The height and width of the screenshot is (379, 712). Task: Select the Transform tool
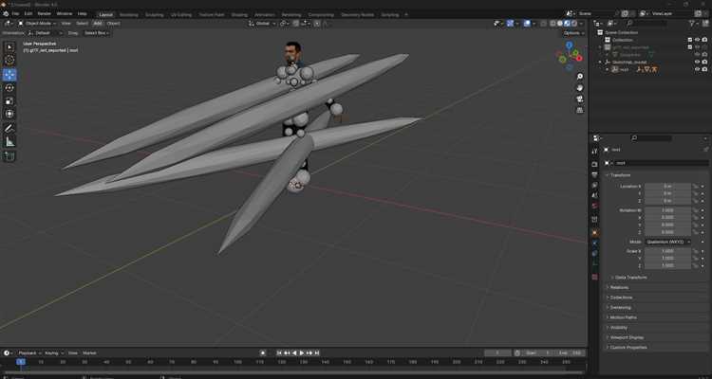[9, 114]
